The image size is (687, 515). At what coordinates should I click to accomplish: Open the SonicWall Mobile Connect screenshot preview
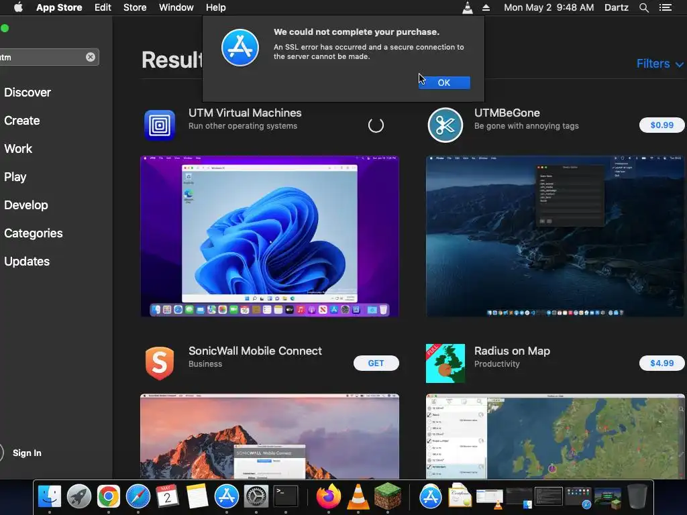[x=270, y=436]
